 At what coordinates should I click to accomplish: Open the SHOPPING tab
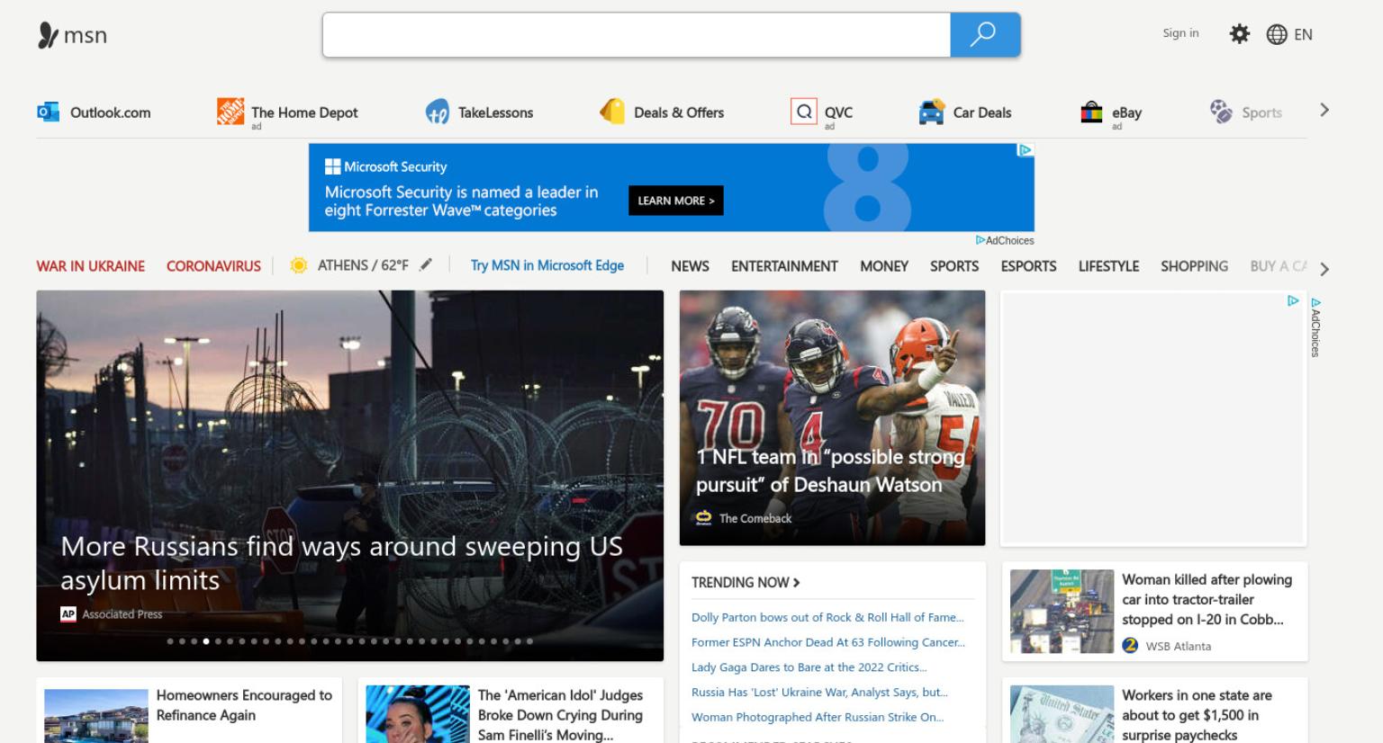pos(1194,266)
